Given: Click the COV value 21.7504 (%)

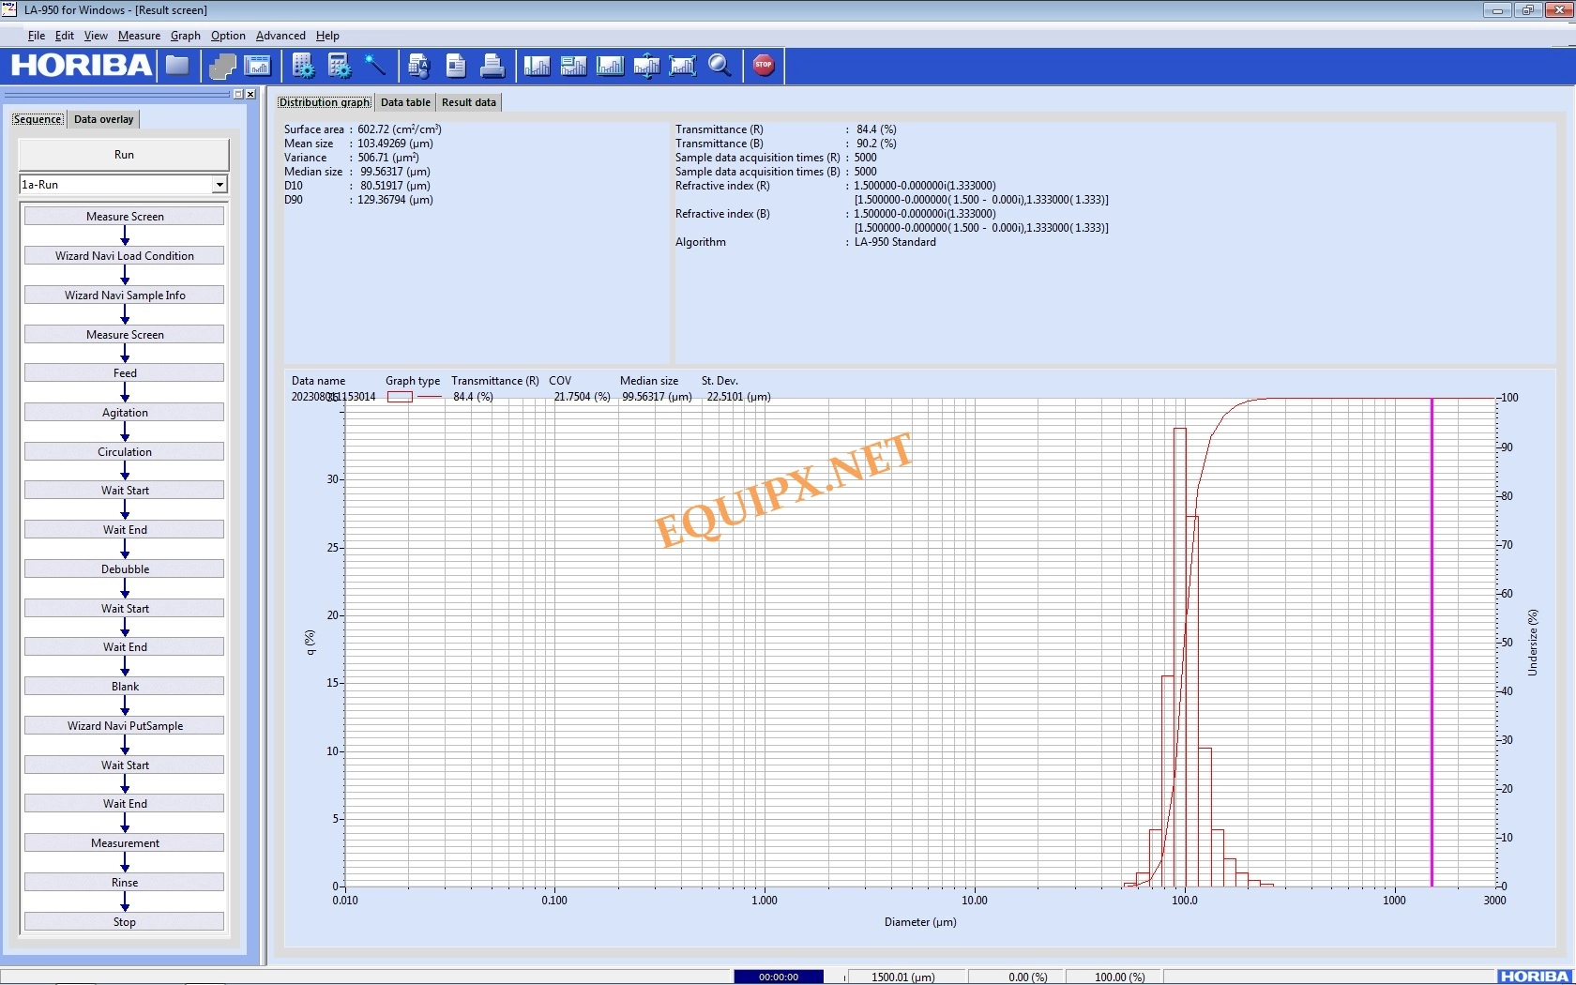Looking at the screenshot, I should (582, 397).
